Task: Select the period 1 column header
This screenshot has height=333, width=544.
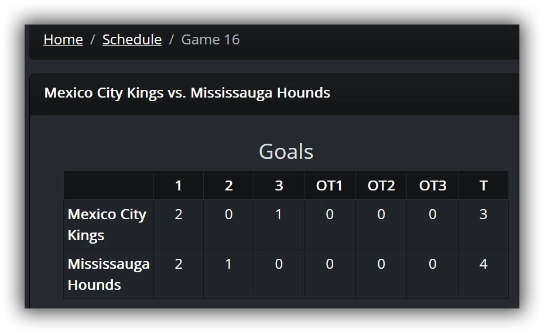Action: (179, 186)
